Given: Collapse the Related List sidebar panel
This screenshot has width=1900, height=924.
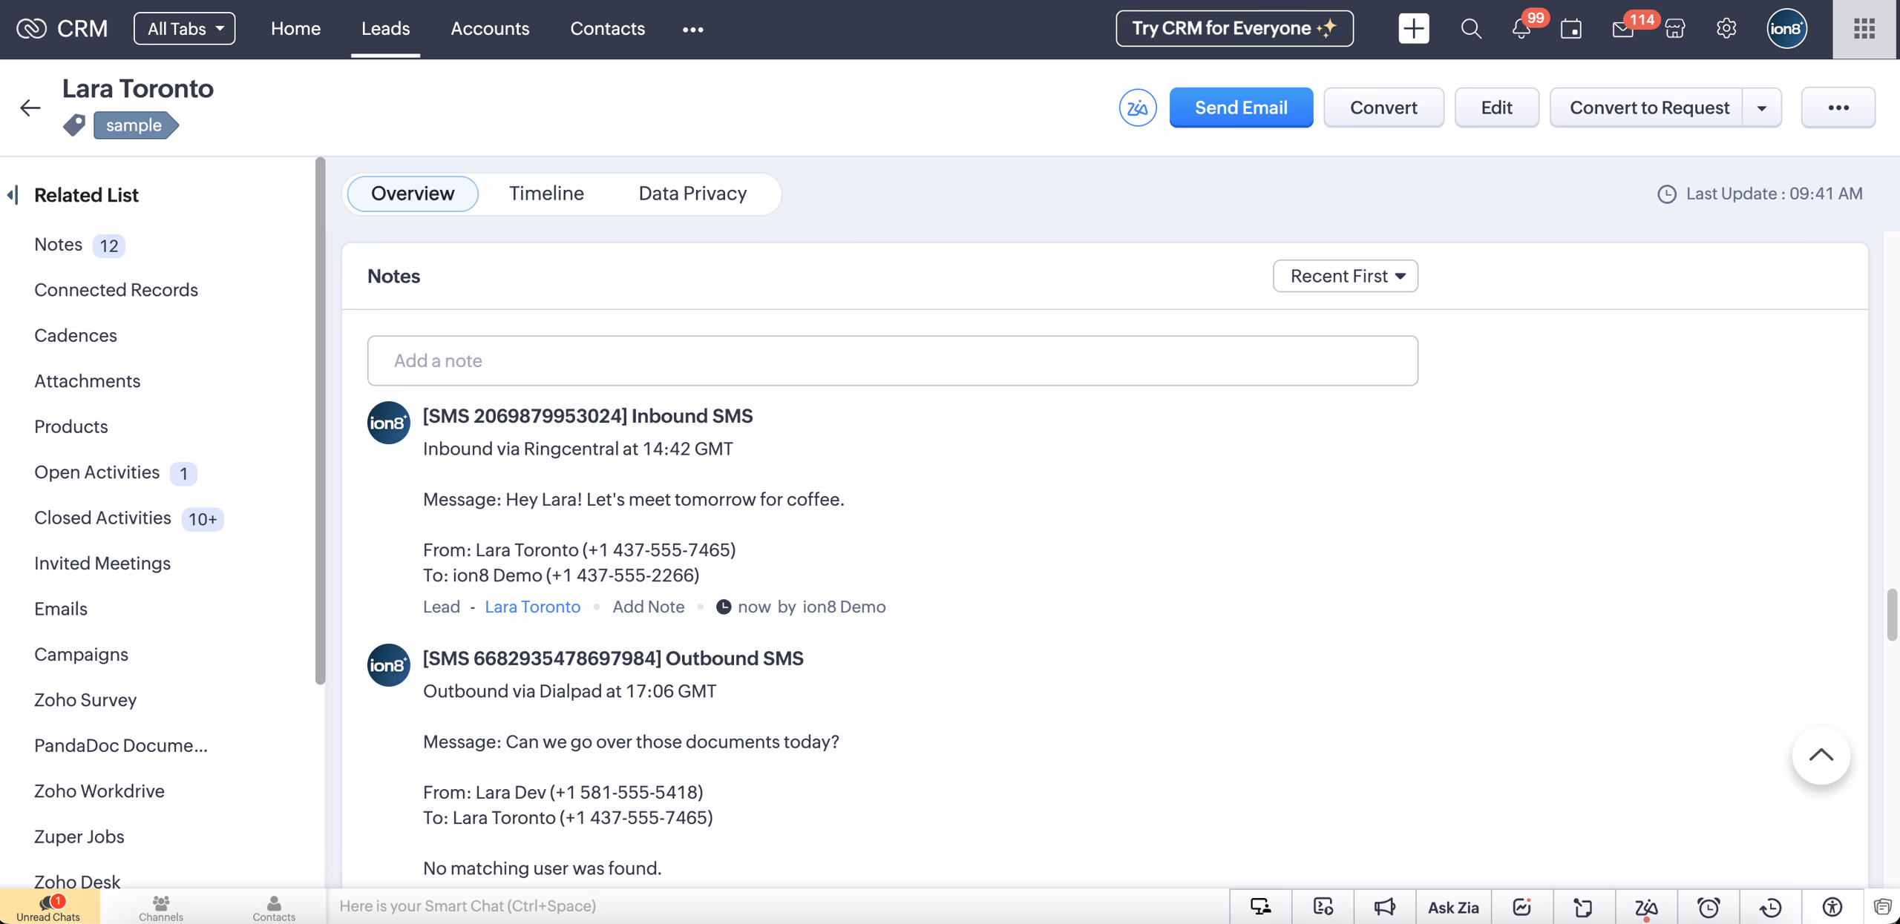Looking at the screenshot, I should (x=13, y=194).
